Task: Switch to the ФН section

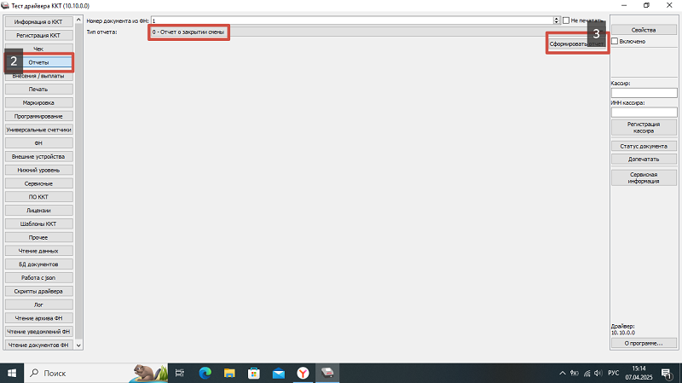Action: [x=38, y=142]
